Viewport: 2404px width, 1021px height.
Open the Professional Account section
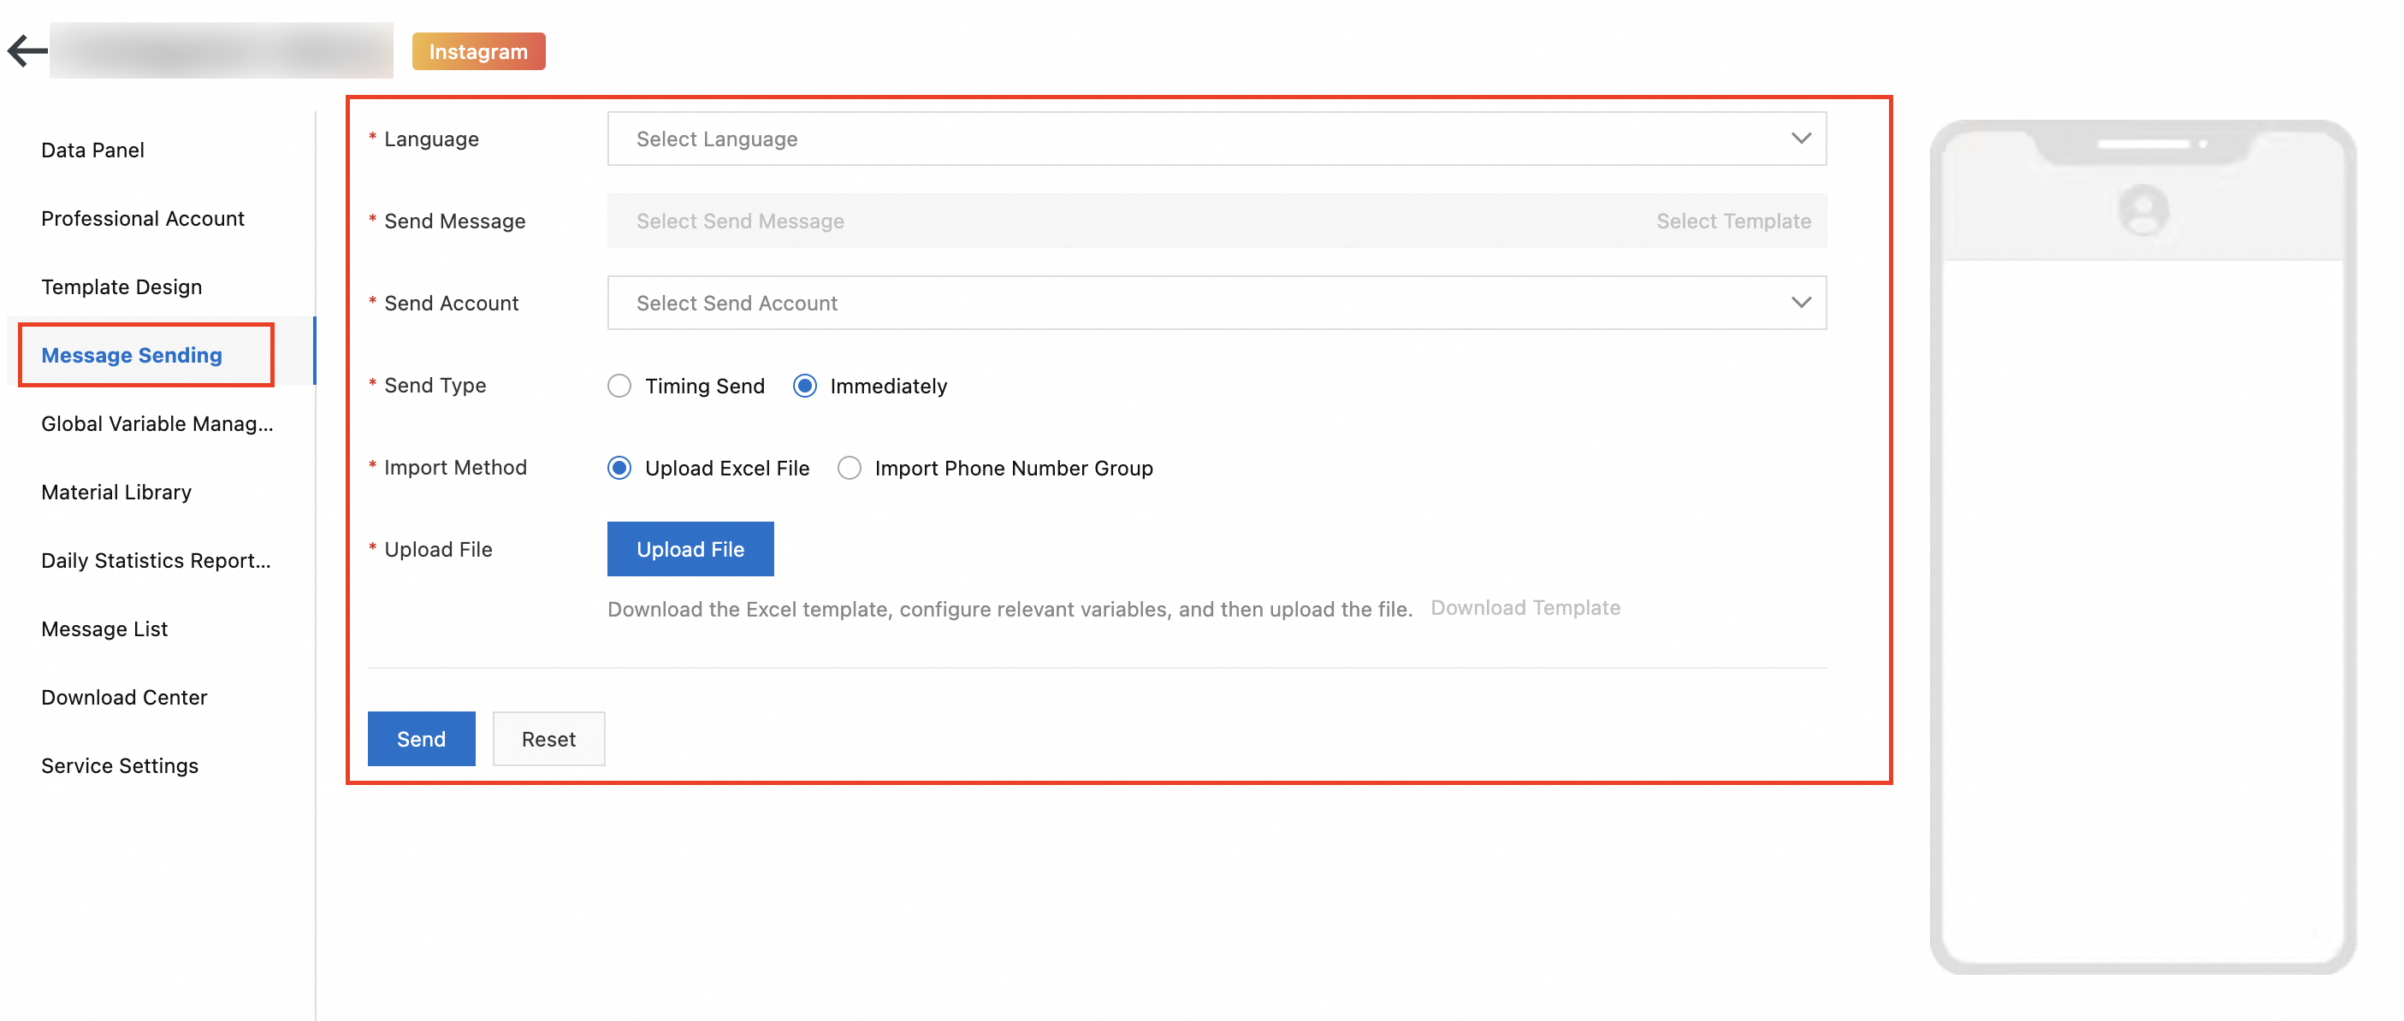(143, 218)
